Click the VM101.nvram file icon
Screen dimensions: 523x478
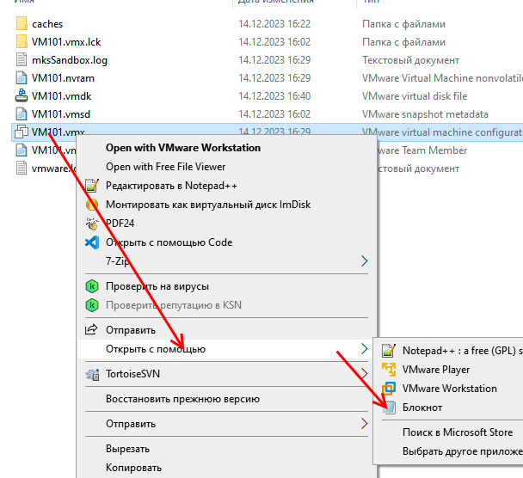click(22, 78)
